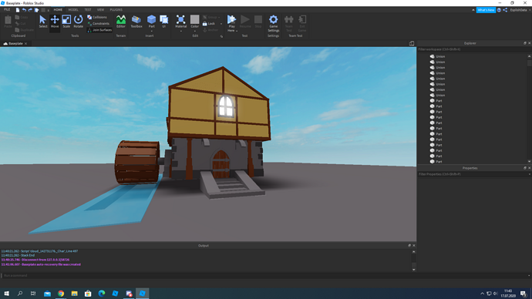Close the Baseplate document tab
Screen dimensions: 532x299
point(25,43)
